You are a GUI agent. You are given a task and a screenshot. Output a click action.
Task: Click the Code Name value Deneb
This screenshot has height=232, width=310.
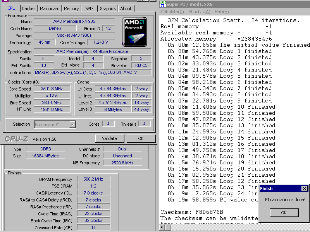[x=55, y=28]
